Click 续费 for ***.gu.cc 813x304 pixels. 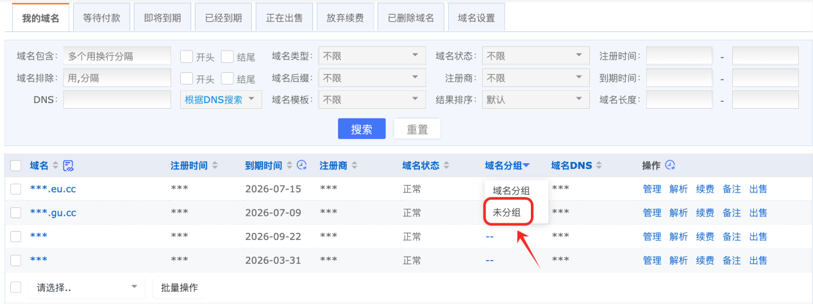click(705, 212)
